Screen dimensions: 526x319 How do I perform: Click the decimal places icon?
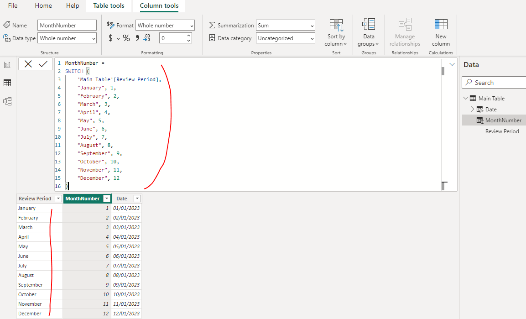(x=146, y=38)
